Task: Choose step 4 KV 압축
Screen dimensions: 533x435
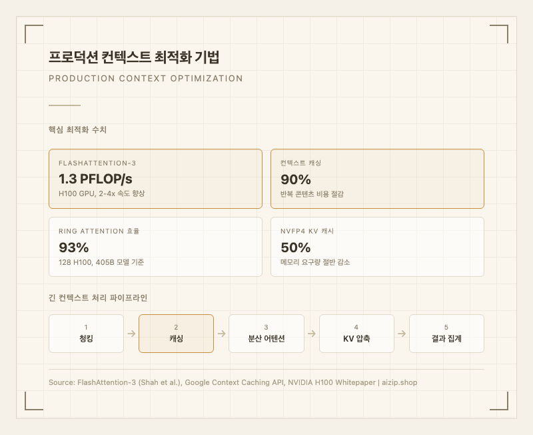Action: click(356, 334)
